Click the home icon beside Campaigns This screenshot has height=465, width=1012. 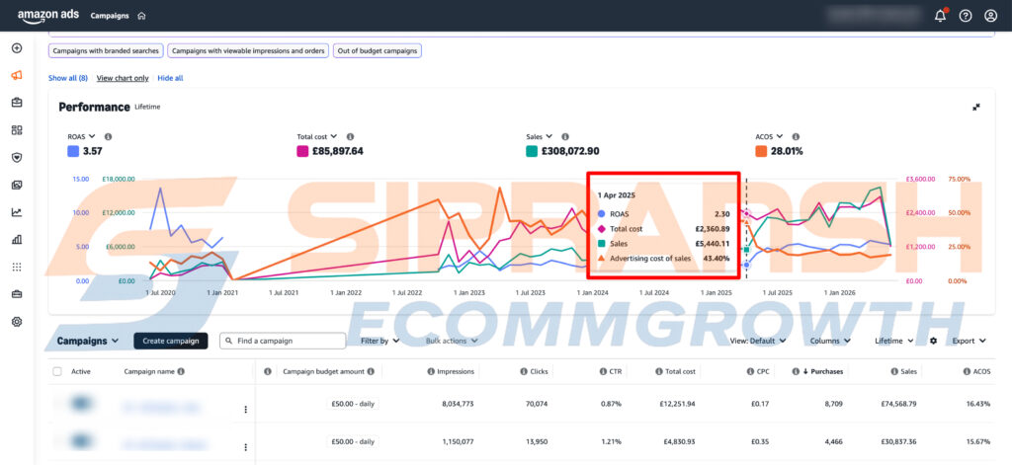(141, 16)
